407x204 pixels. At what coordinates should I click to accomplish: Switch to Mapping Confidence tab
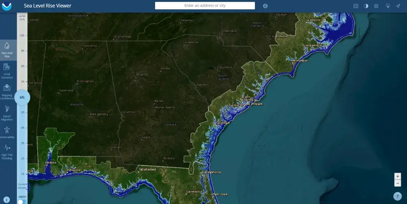(x=7, y=91)
